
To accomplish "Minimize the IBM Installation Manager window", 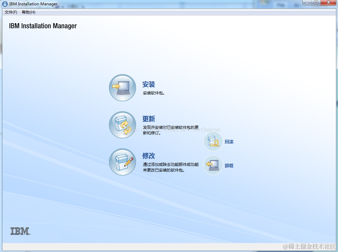I will pyautogui.click(x=307, y=3).
